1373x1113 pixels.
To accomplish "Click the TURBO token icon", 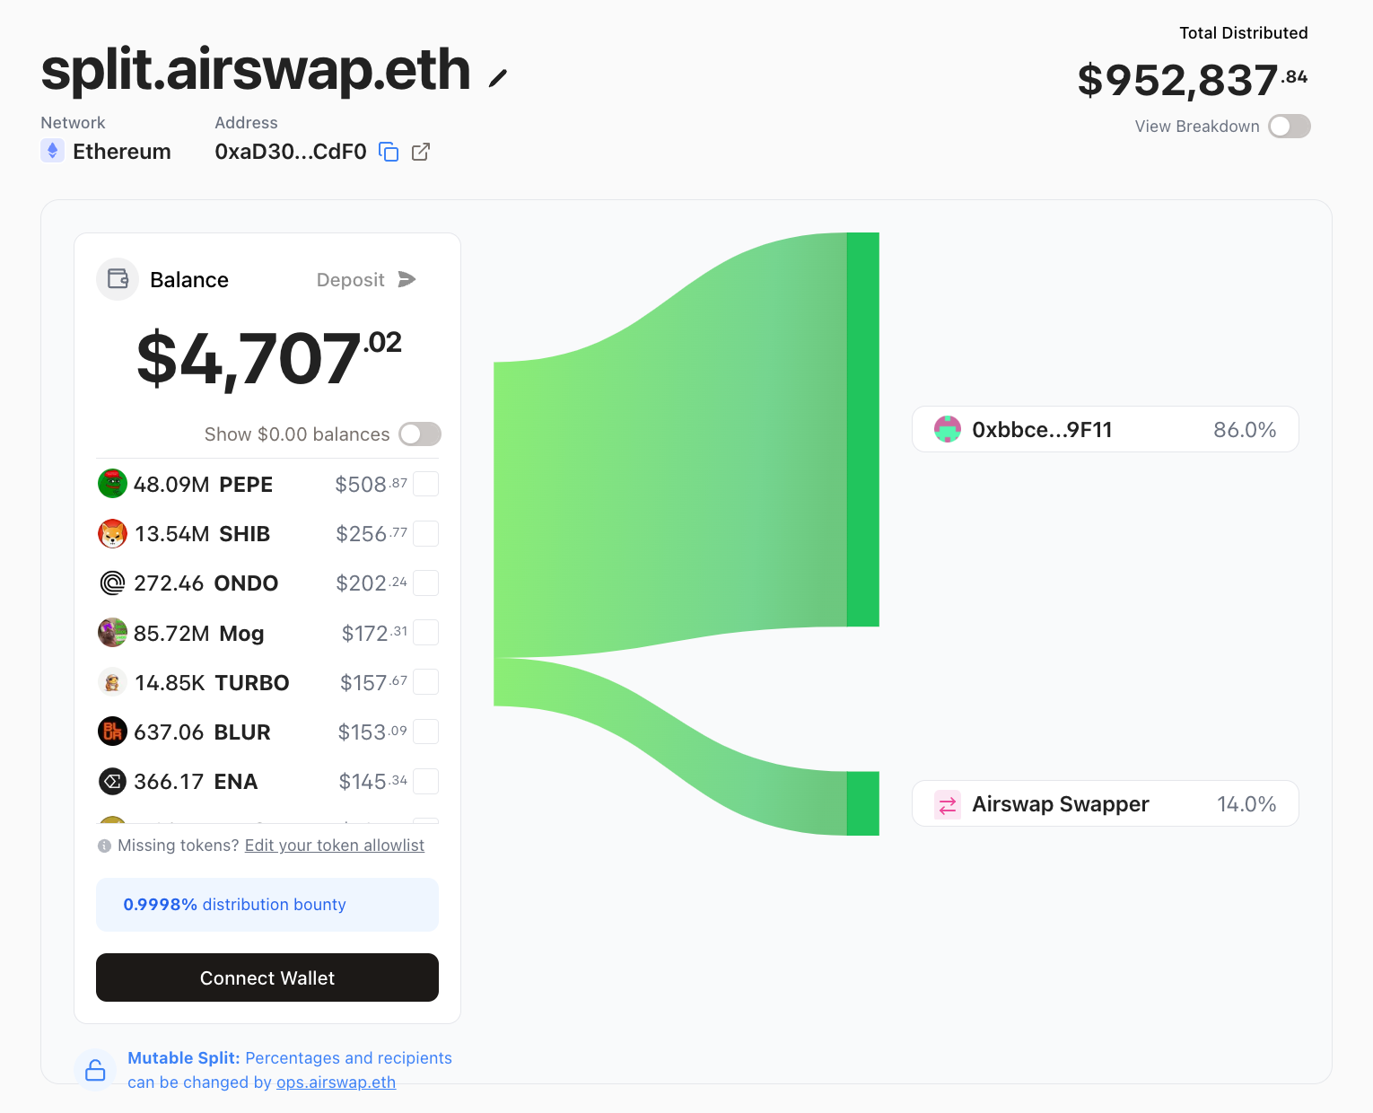I will click(112, 682).
